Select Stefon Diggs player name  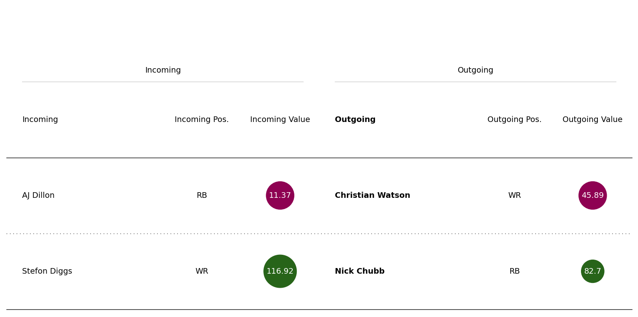[47, 271]
